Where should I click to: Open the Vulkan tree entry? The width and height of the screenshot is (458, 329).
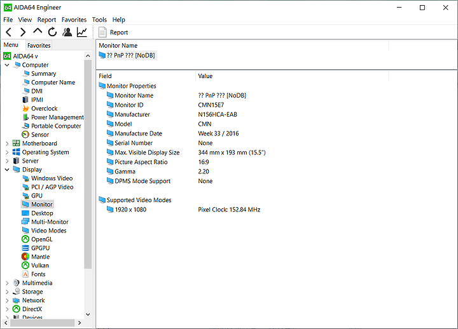pos(39,265)
